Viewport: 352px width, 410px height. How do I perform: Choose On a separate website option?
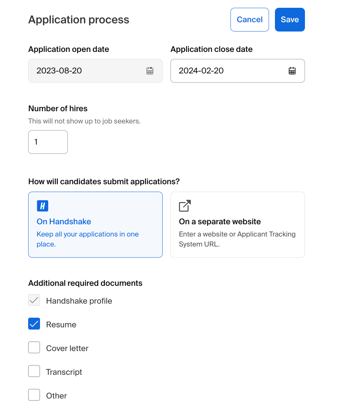pos(238,224)
